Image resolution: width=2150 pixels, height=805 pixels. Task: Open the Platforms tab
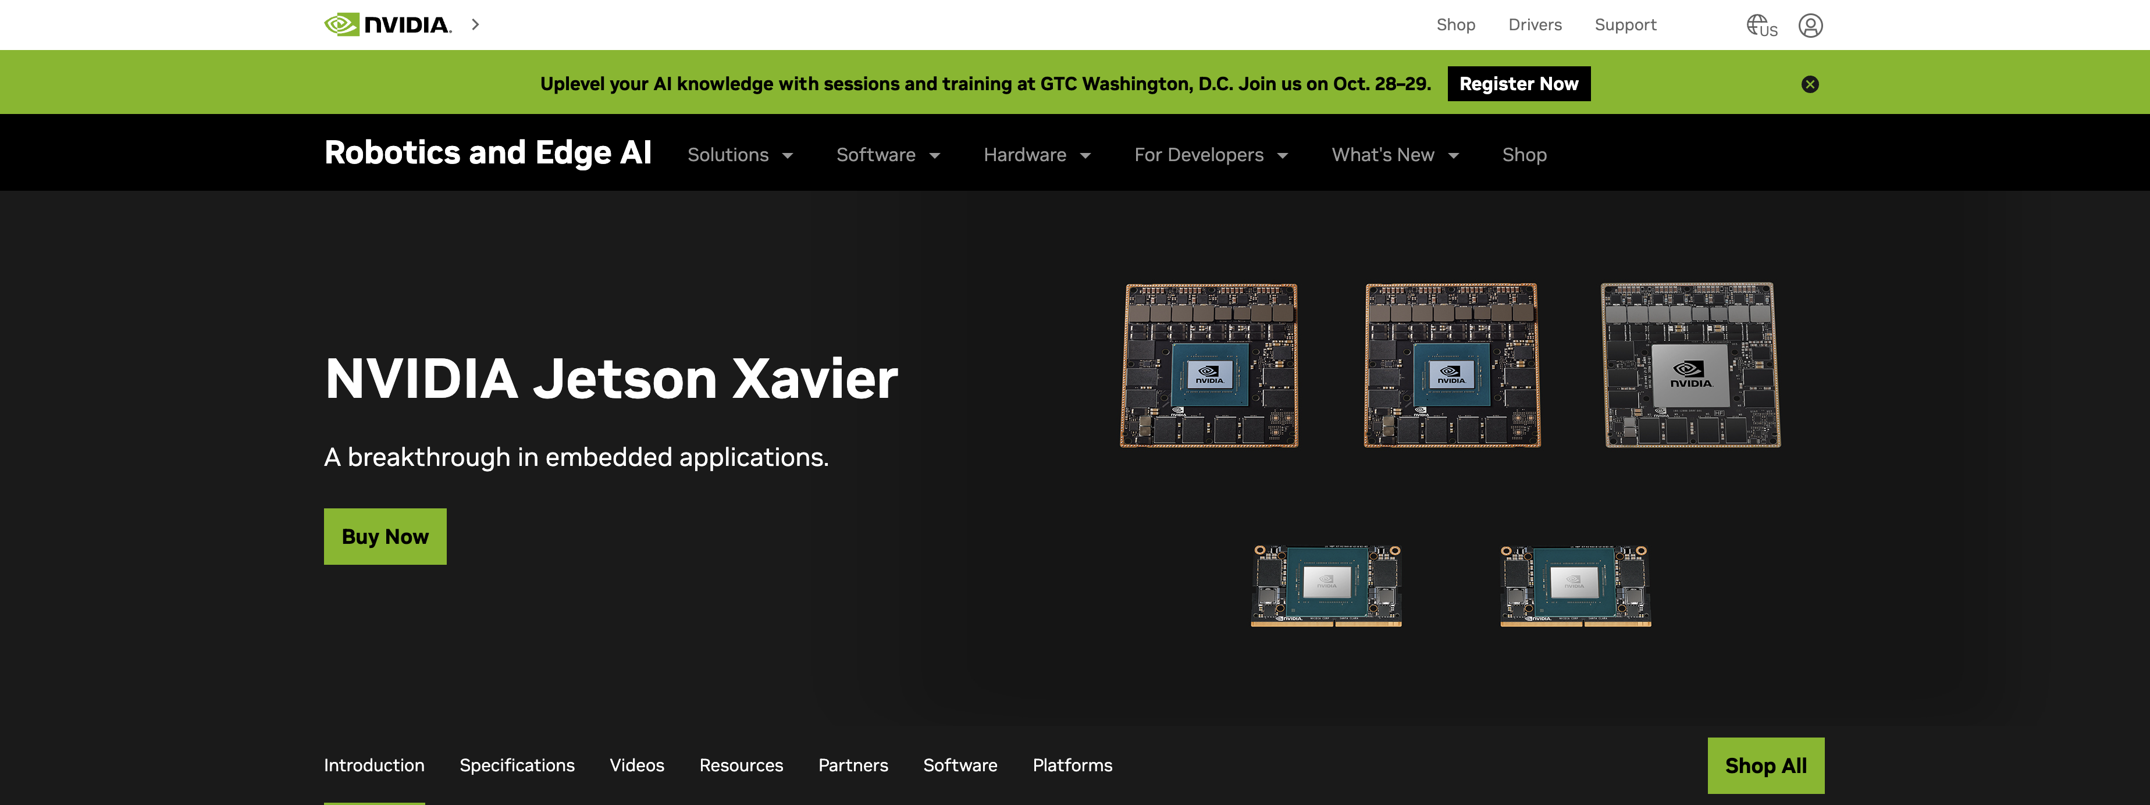coord(1073,765)
